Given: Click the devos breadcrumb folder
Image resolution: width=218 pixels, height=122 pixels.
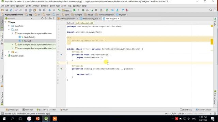Looking at the screenshot, I should [x=89, y=15].
